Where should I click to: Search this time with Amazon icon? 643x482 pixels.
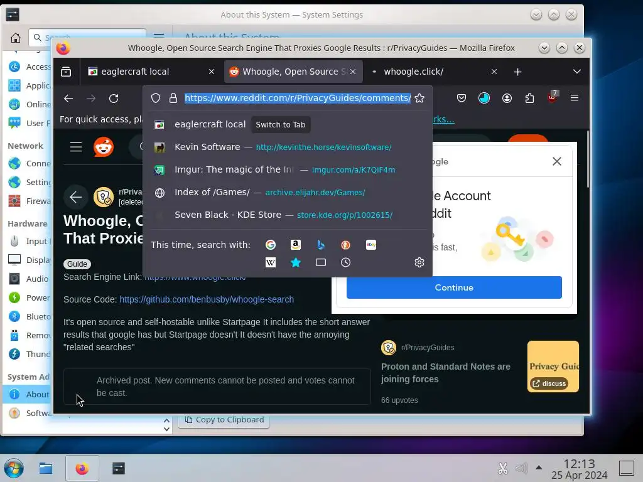click(296, 245)
